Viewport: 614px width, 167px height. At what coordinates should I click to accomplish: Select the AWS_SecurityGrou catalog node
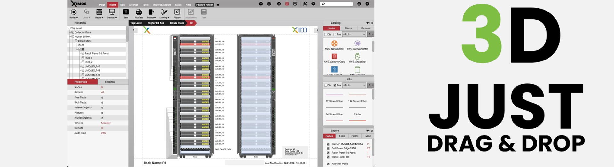[334, 58]
